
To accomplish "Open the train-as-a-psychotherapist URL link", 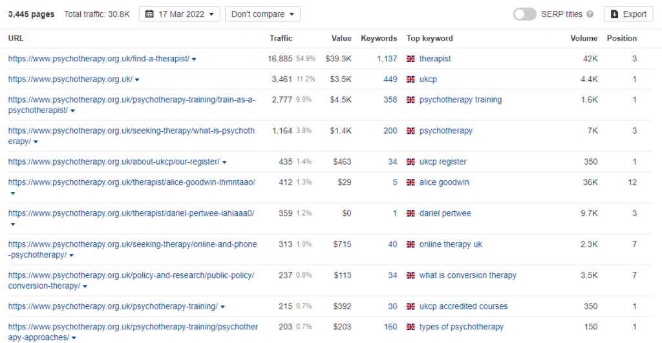I will coord(131,105).
